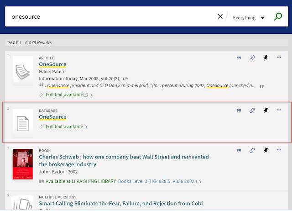Open Smart Calling multiple versions title
Viewport: 292px width, 211px height.
120,203
